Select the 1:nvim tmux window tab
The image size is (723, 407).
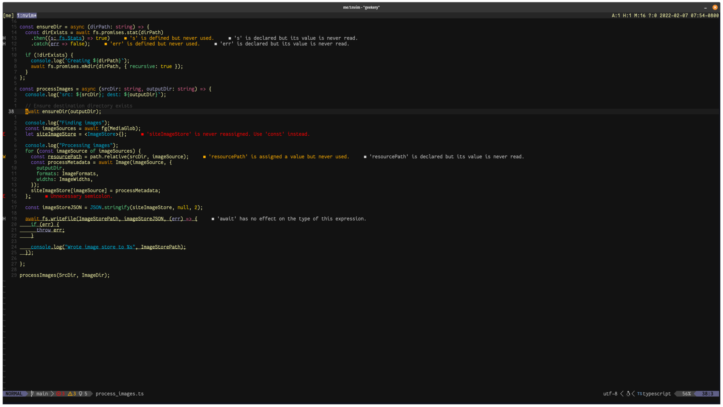pyautogui.click(x=27, y=15)
